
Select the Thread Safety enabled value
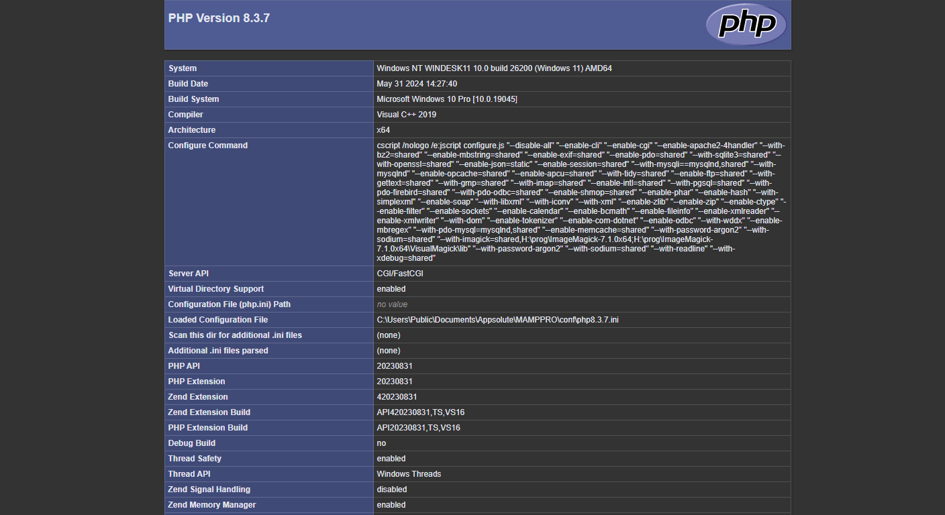tap(391, 458)
